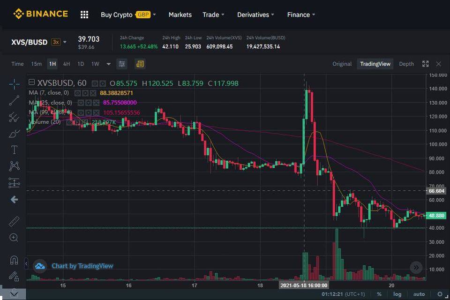Image resolution: width=450 pixels, height=300 pixels.
Task: Activate the zoom-in tool
Action: (14, 238)
